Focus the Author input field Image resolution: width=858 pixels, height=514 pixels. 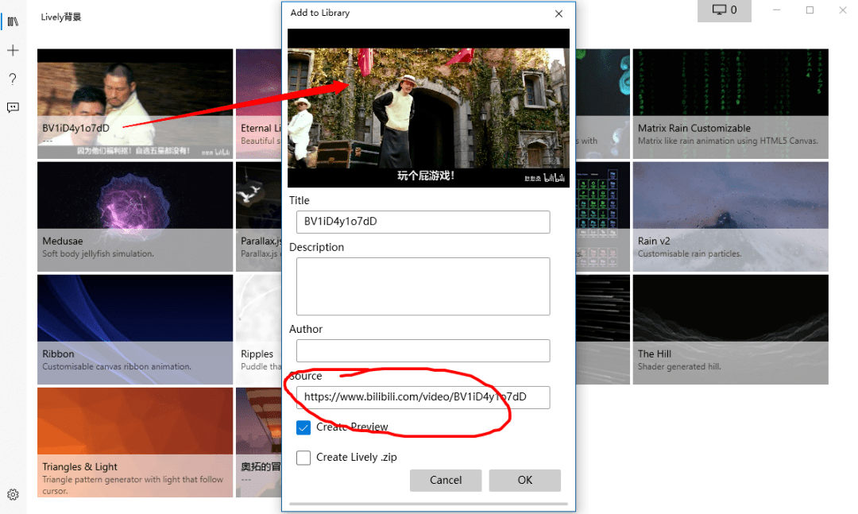pyautogui.click(x=423, y=350)
